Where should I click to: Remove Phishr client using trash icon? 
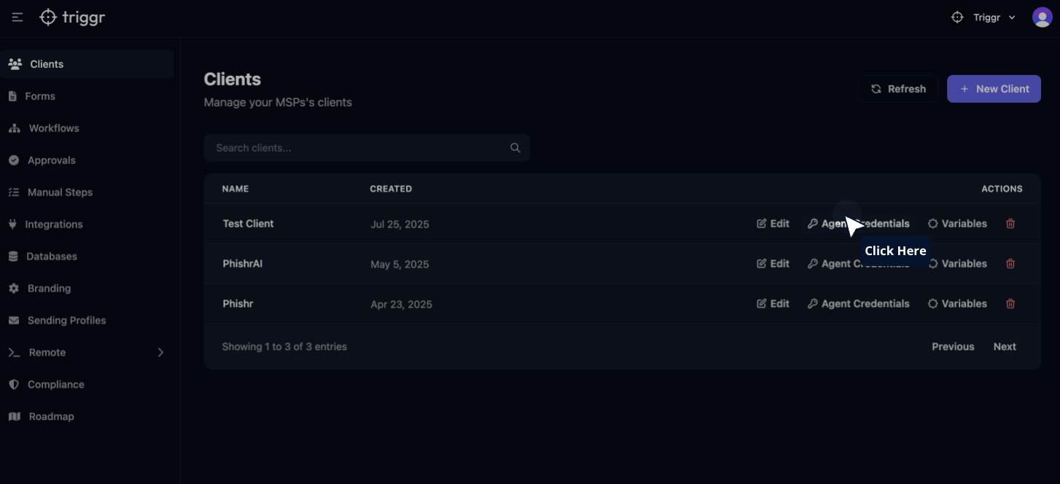pyautogui.click(x=1010, y=304)
